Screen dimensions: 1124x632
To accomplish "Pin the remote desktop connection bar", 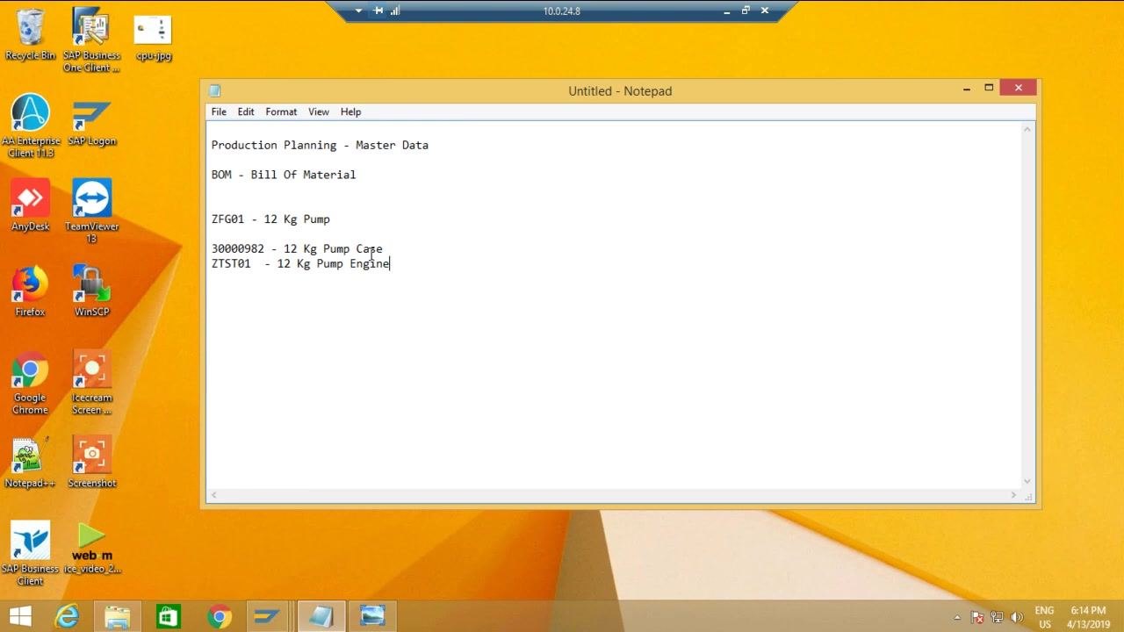I will pos(378,11).
